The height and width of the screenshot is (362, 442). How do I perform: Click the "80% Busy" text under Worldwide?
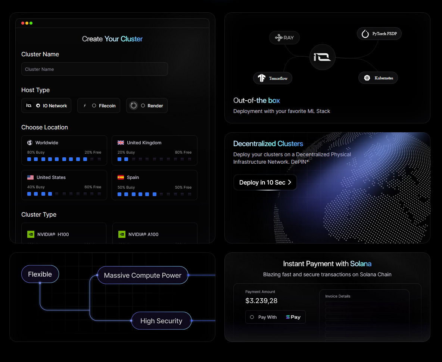tap(36, 152)
